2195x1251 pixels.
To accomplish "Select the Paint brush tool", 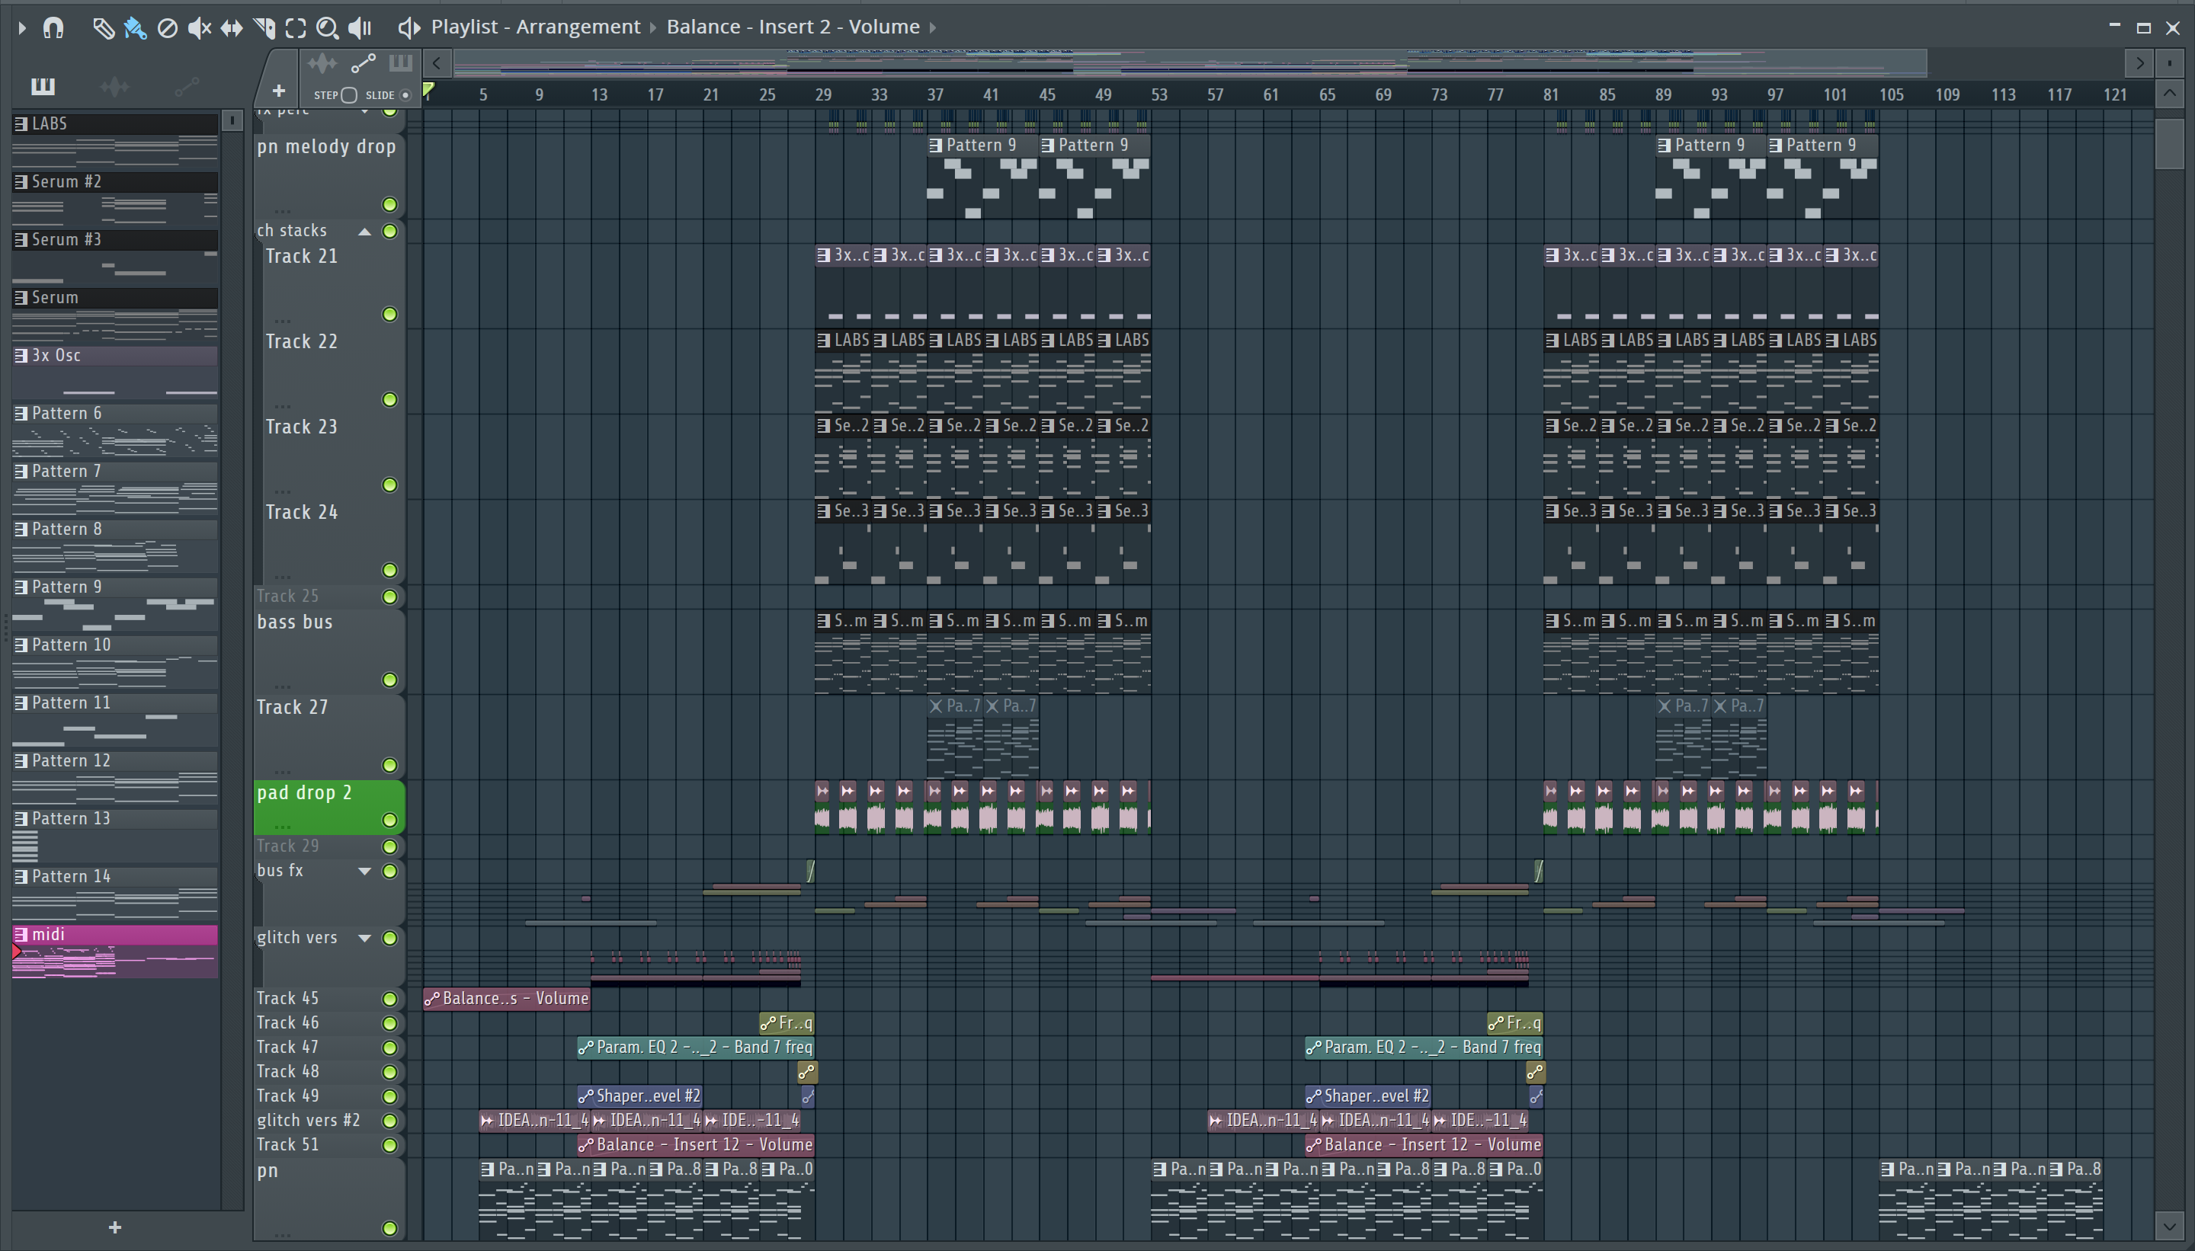I will (x=135, y=28).
